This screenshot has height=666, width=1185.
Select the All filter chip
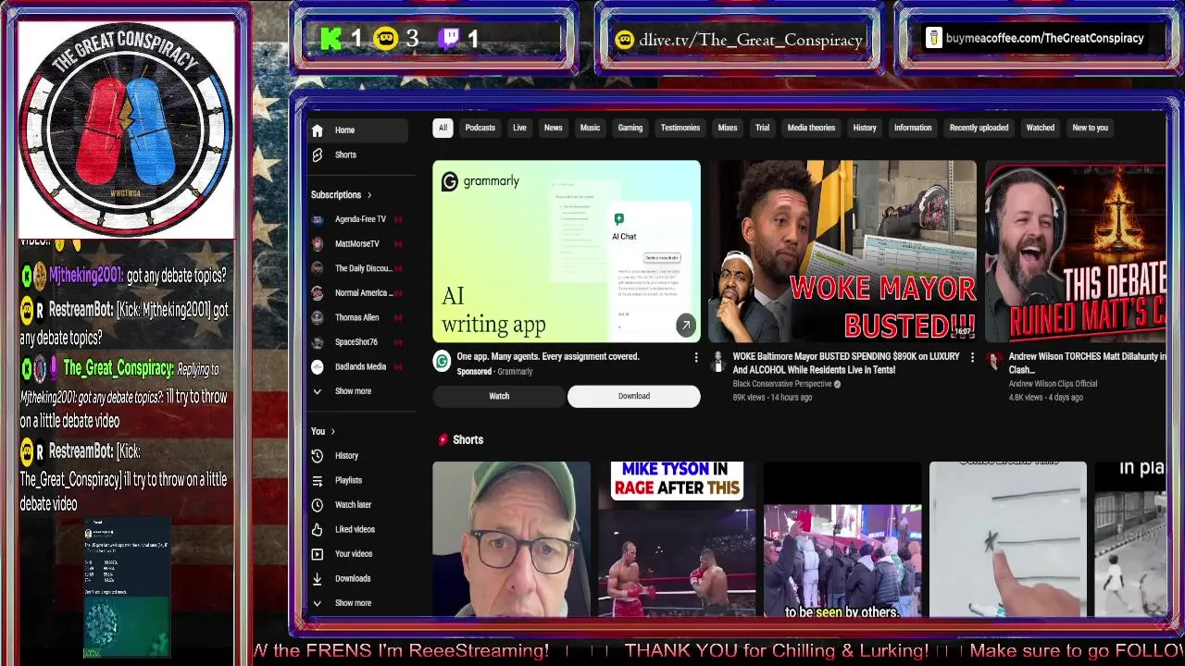443,128
